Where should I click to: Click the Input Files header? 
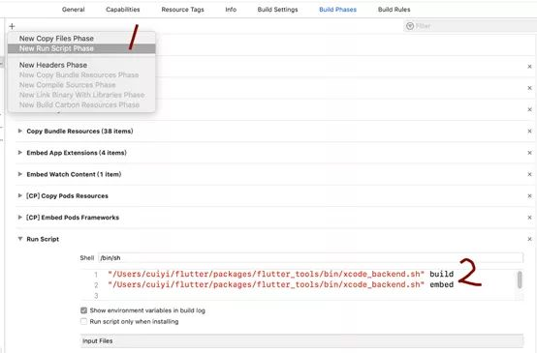coord(301,340)
